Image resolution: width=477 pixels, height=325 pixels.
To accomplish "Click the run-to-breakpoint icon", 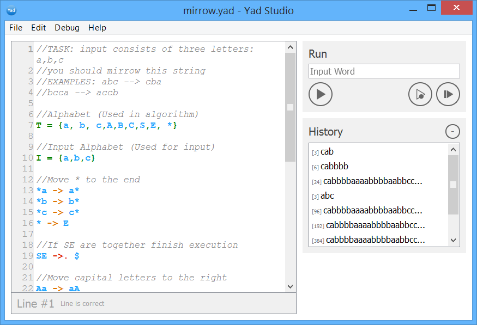I will coord(420,94).
